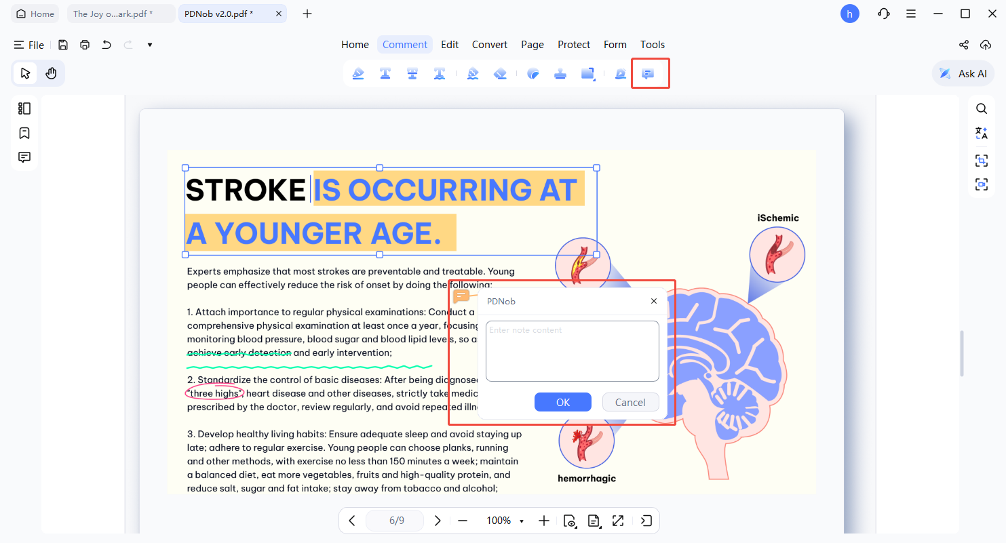Open the Protect menu tab
The width and height of the screenshot is (1006, 543).
point(573,45)
